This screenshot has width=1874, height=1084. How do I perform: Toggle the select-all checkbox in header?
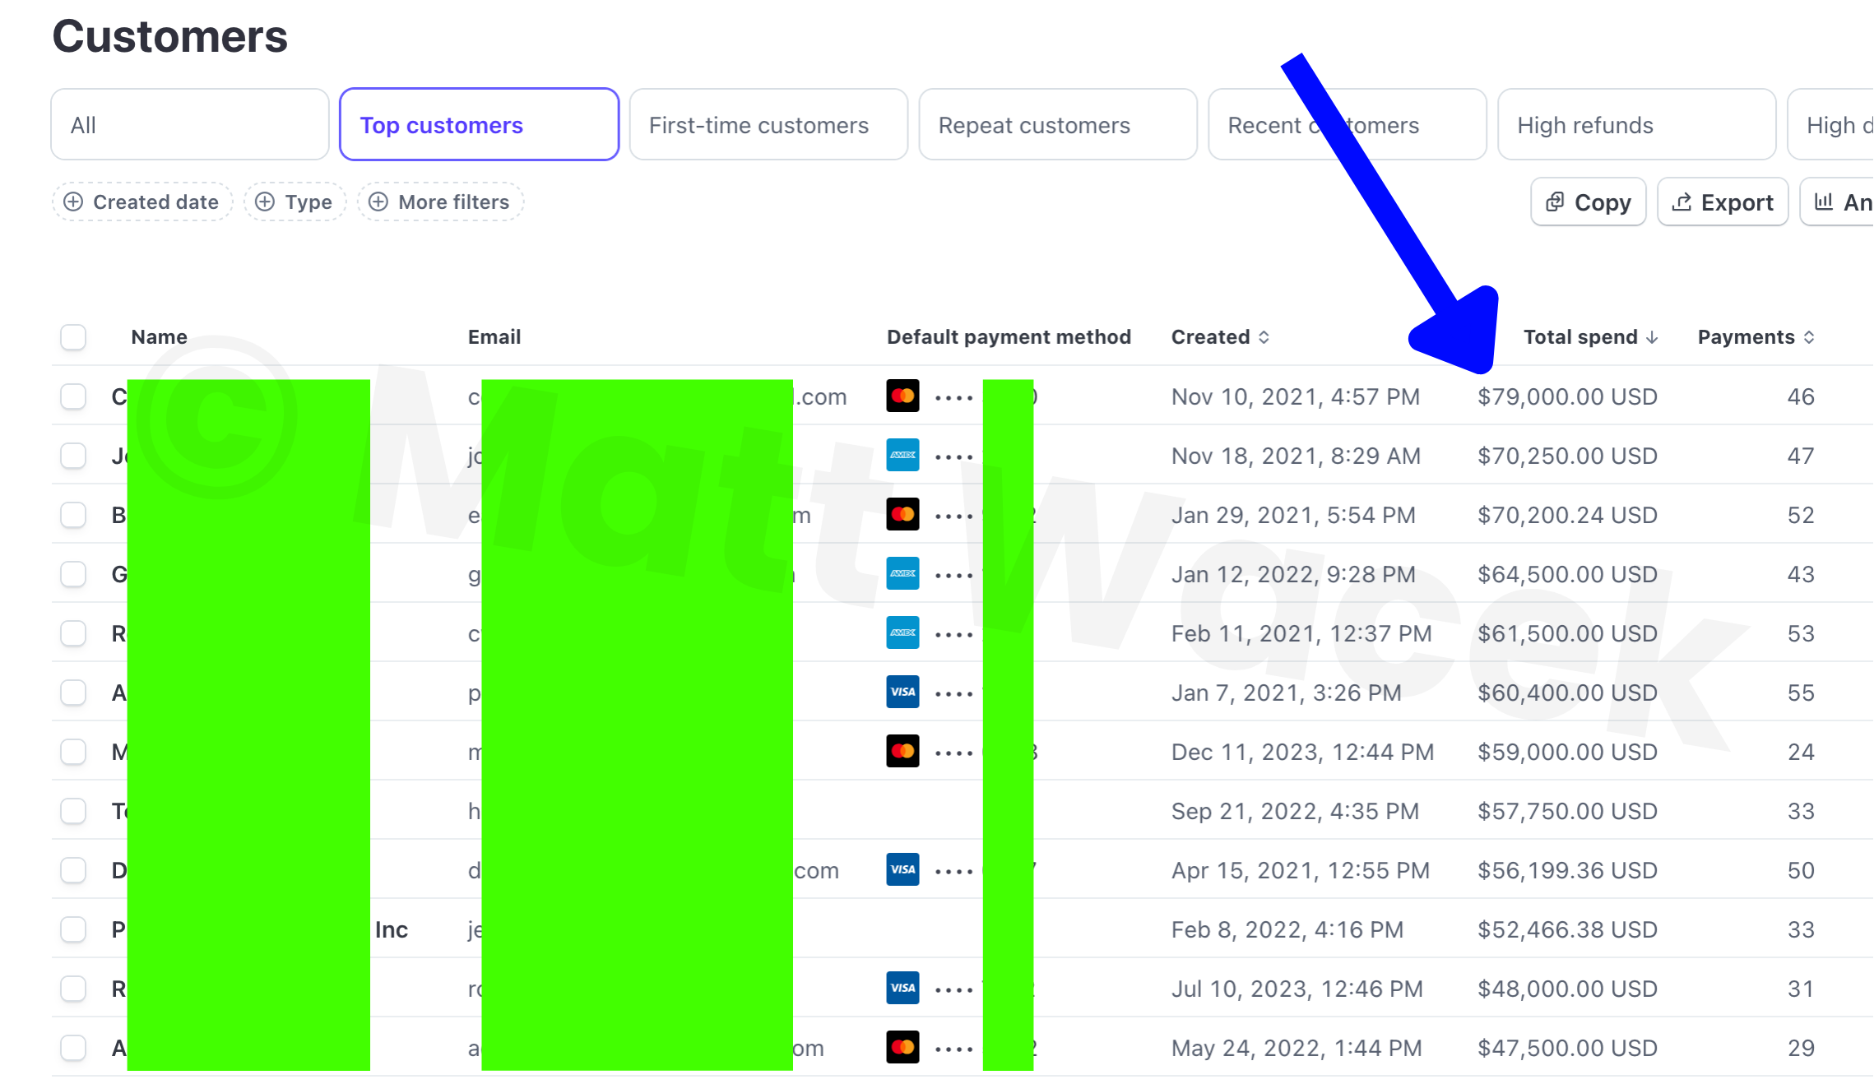pos(73,337)
